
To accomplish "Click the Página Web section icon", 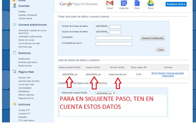I will coord(15,72).
